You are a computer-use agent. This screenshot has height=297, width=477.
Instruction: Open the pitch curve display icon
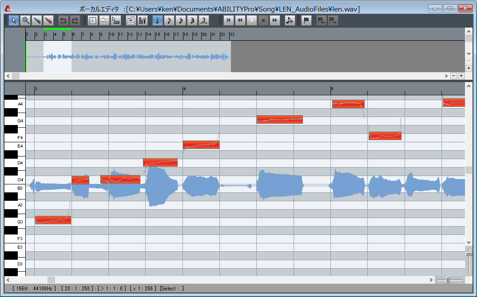[x=104, y=20]
